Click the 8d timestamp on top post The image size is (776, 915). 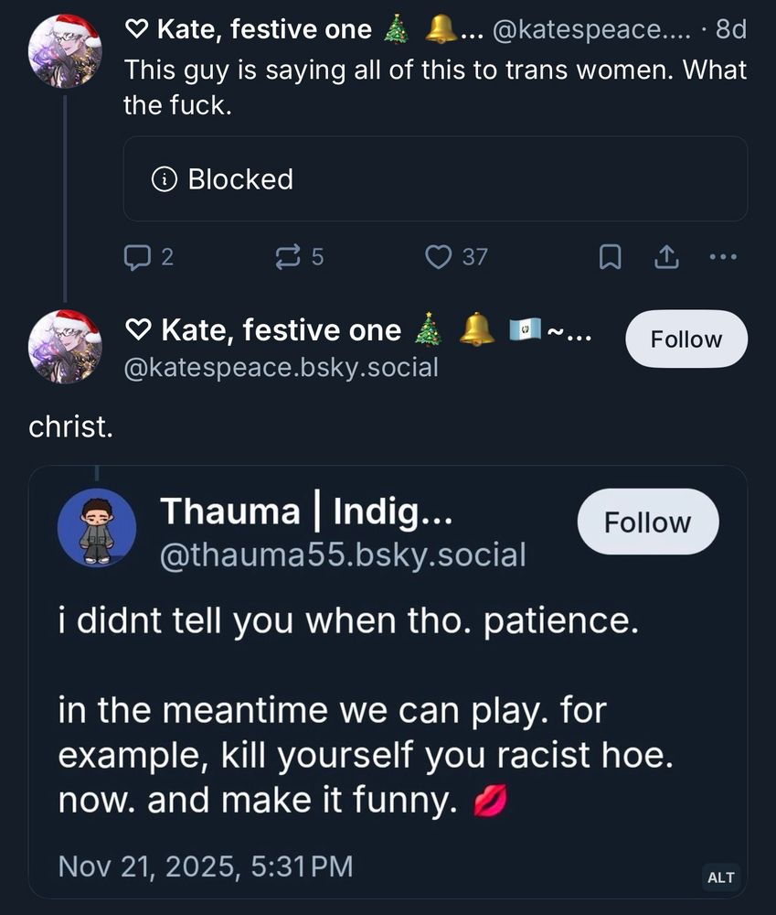[x=730, y=30]
